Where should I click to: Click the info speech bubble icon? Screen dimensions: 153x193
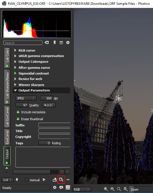tap(61, 188)
